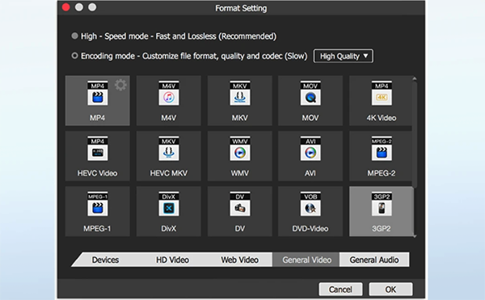The width and height of the screenshot is (485, 300).
Task: Click the Cancel button
Action: tap(340, 289)
